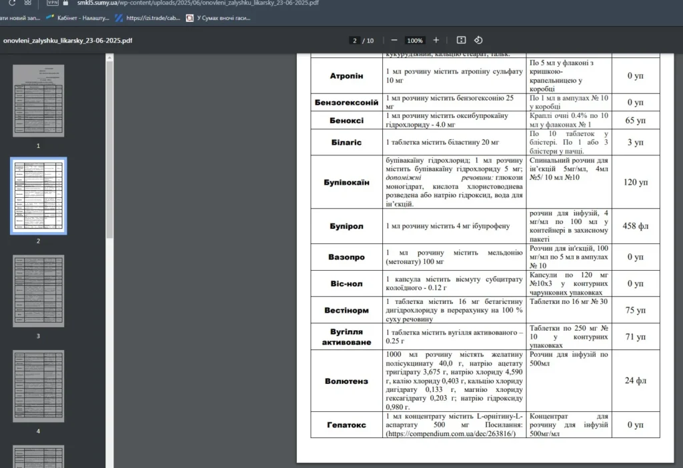Click the 'Бупірол' name cell
The image size is (683, 468).
click(x=346, y=226)
